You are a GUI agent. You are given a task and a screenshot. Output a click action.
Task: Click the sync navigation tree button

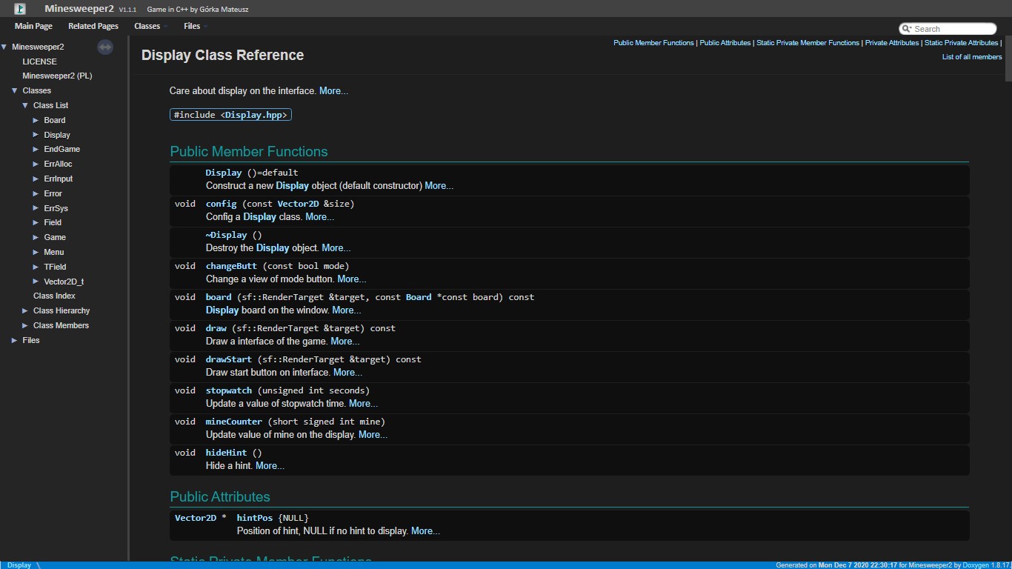click(x=105, y=47)
